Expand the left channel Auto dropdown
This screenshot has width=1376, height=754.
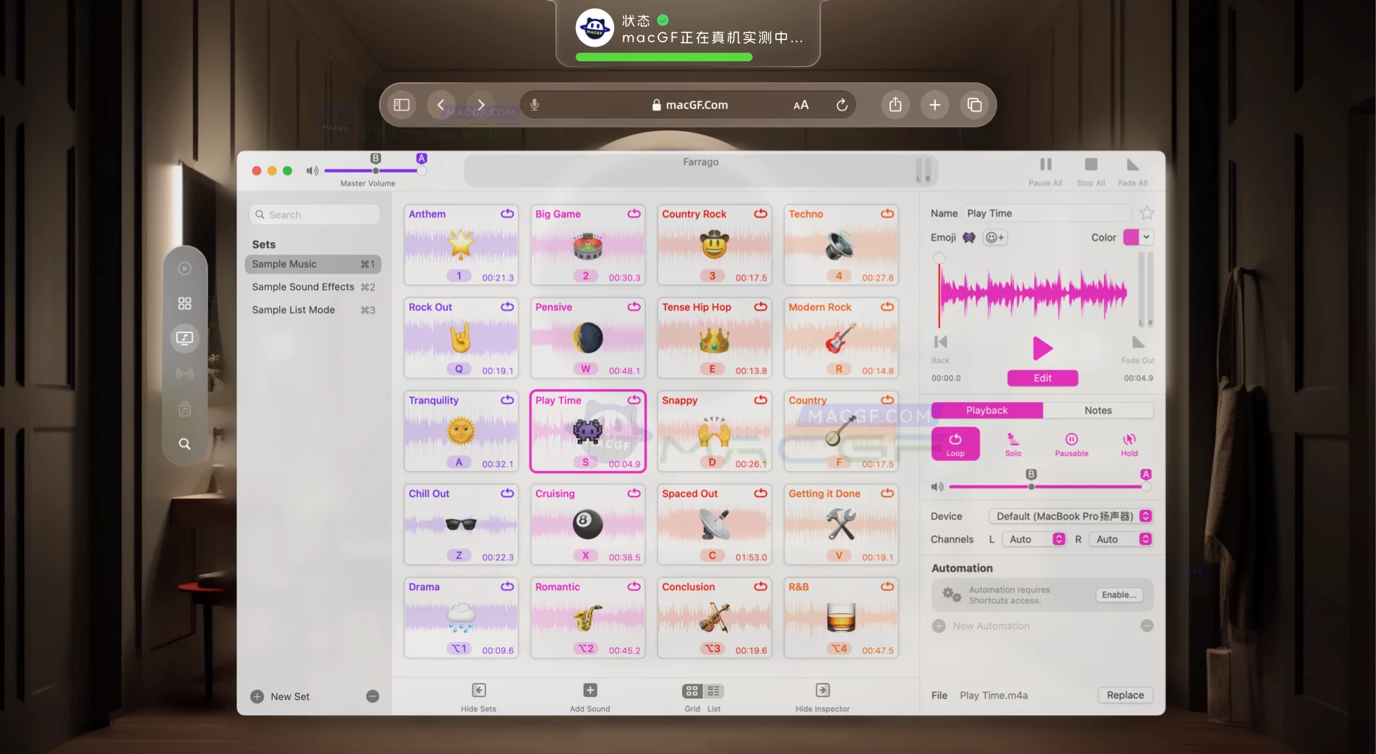pyautogui.click(x=1034, y=539)
